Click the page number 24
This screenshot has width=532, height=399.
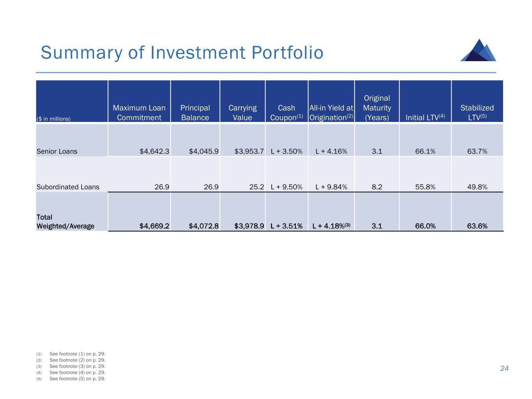[x=504, y=369]
